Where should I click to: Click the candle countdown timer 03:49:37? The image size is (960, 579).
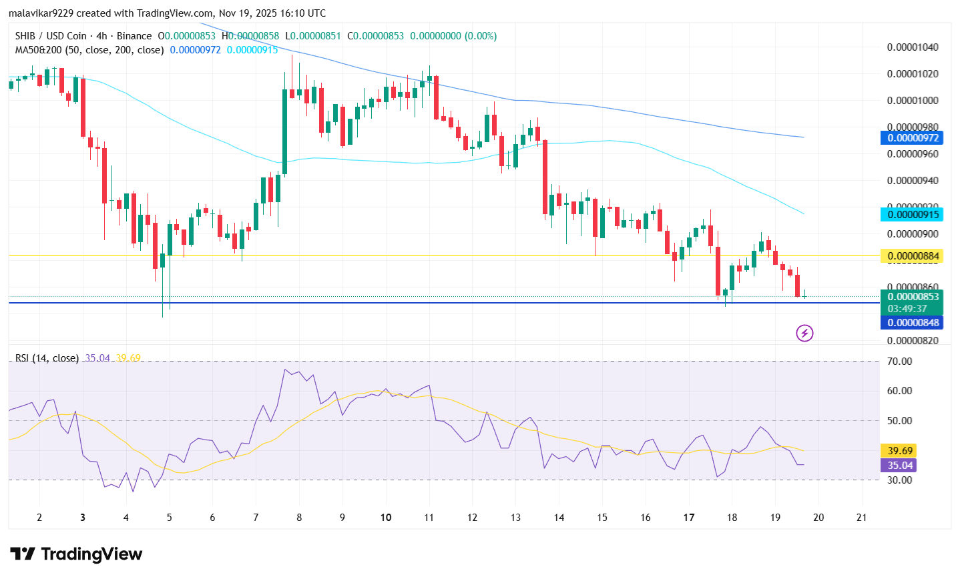[907, 309]
